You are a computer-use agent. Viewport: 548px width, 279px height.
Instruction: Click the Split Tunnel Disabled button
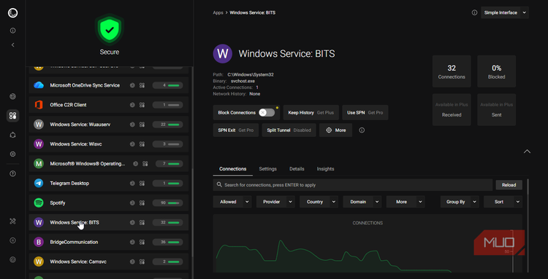click(289, 130)
